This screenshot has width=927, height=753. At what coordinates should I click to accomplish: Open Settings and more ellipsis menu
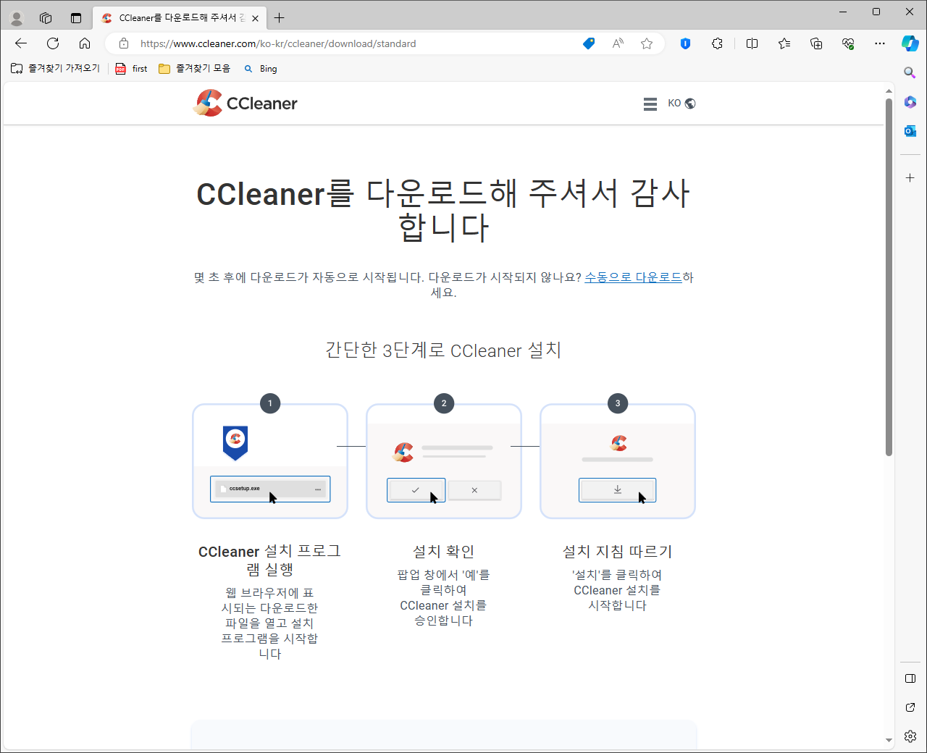(880, 43)
